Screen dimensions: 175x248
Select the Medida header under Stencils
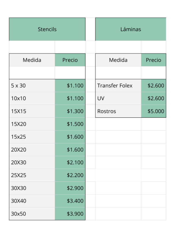(x=32, y=60)
